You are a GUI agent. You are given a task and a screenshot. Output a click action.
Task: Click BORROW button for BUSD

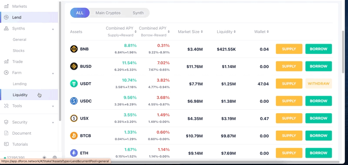click(x=318, y=66)
